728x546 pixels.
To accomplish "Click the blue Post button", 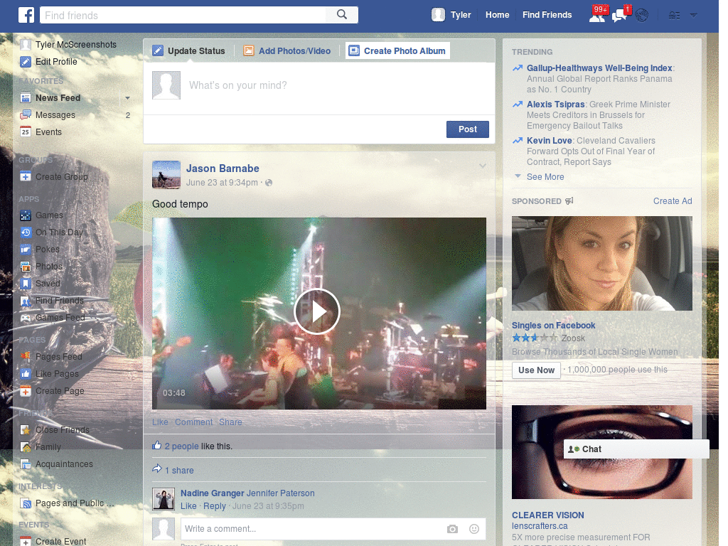I will click(468, 129).
